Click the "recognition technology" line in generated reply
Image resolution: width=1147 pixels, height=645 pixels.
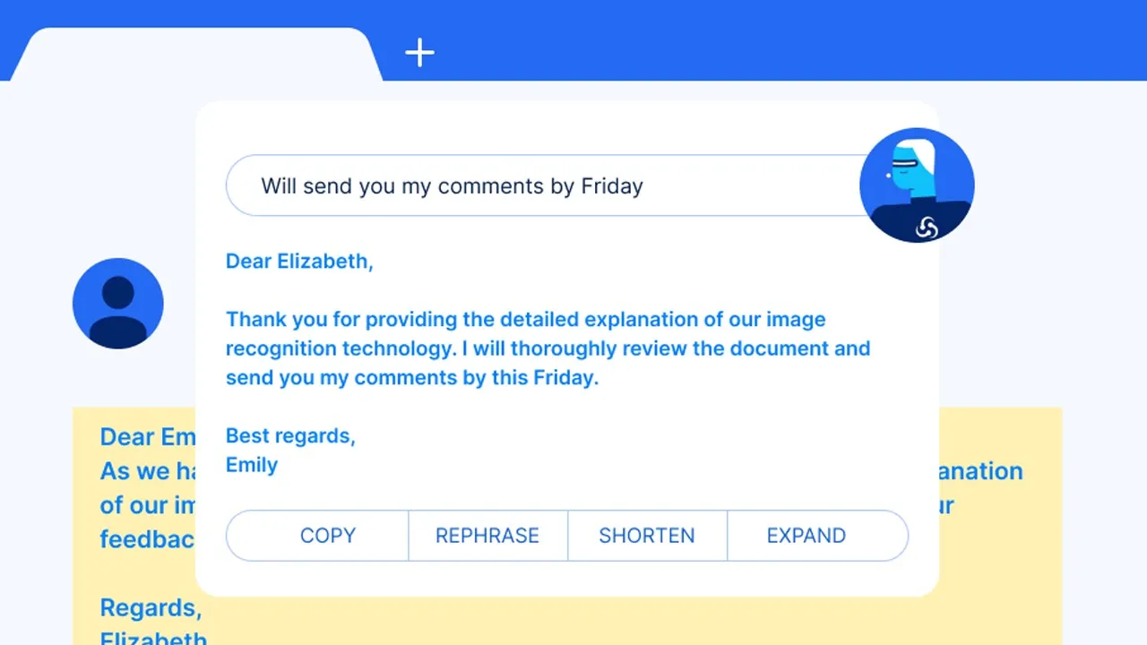pyautogui.click(x=548, y=348)
